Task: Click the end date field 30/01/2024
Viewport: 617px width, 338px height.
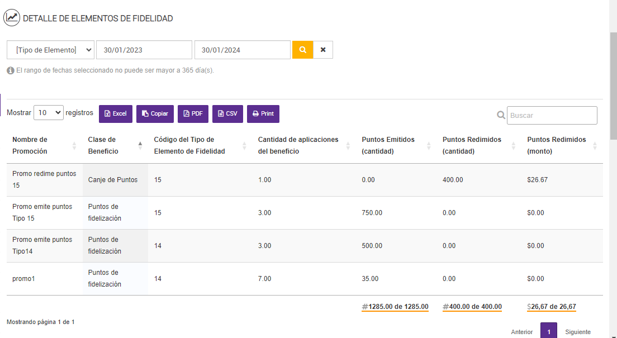Action: tap(242, 50)
